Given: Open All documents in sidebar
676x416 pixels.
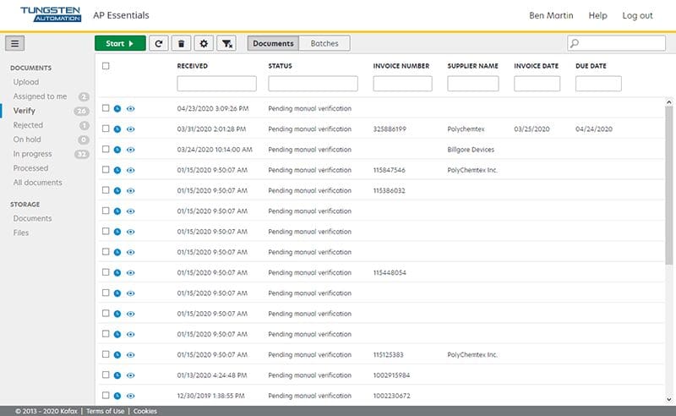Looking at the screenshot, I should tap(37, 183).
